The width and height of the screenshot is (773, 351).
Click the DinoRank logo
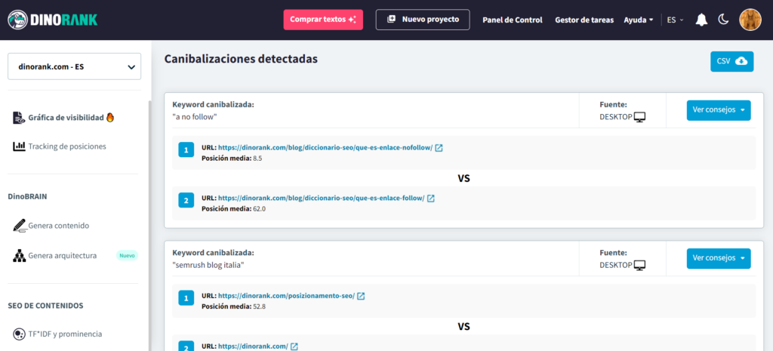(x=52, y=20)
